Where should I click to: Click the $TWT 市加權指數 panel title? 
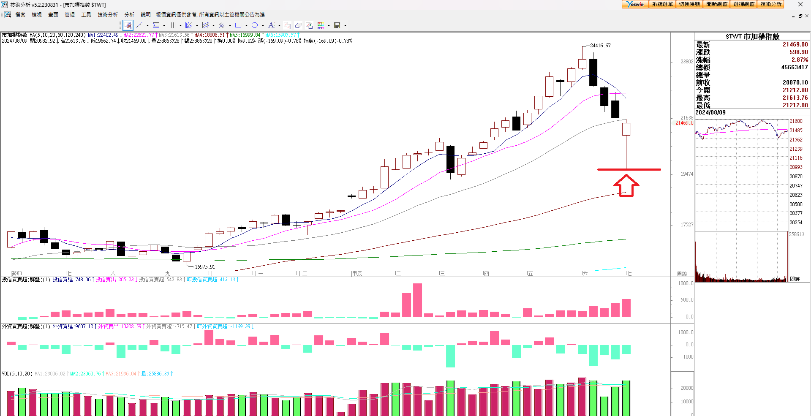(752, 36)
